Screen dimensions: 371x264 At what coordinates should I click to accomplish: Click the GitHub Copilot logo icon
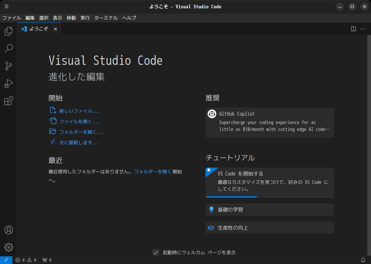212,114
